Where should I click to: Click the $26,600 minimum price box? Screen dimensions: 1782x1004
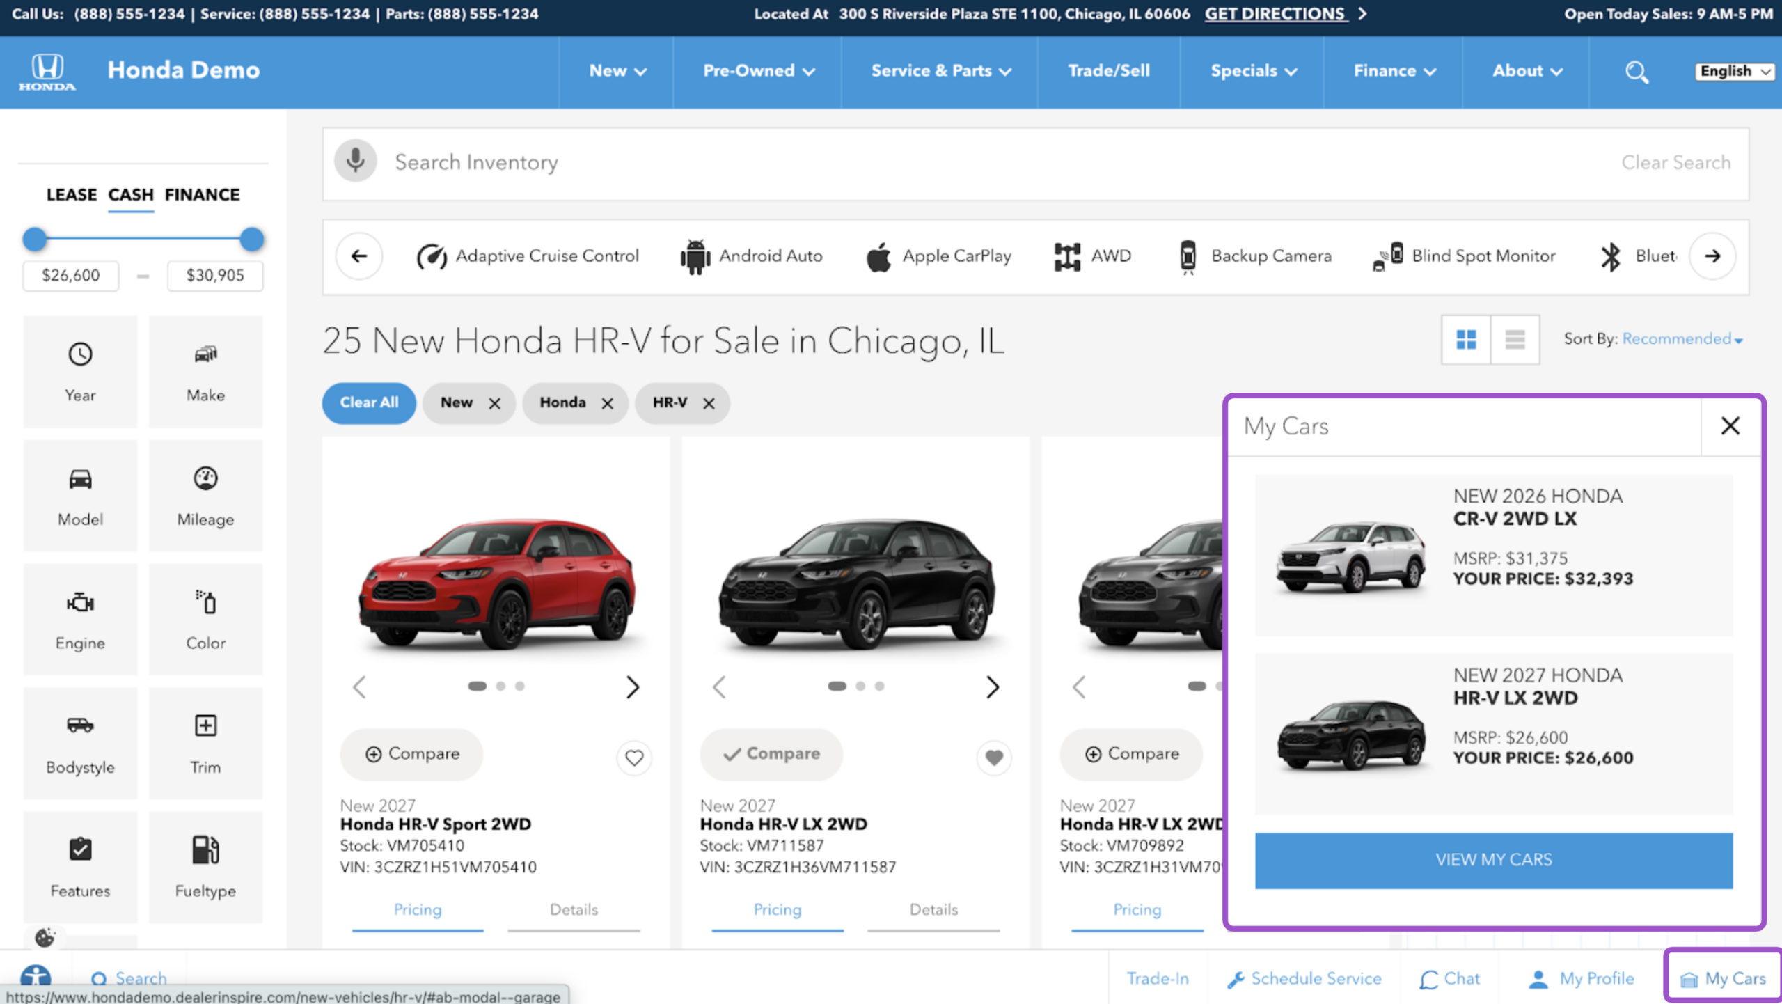click(71, 276)
